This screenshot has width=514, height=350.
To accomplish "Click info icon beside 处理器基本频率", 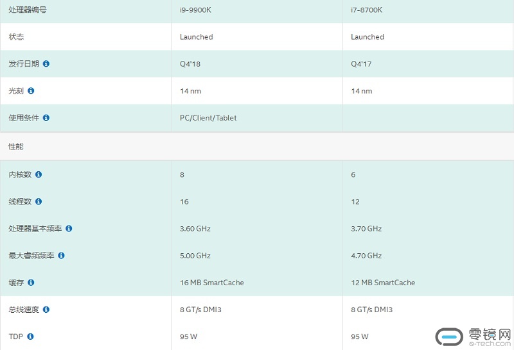I will (69, 228).
